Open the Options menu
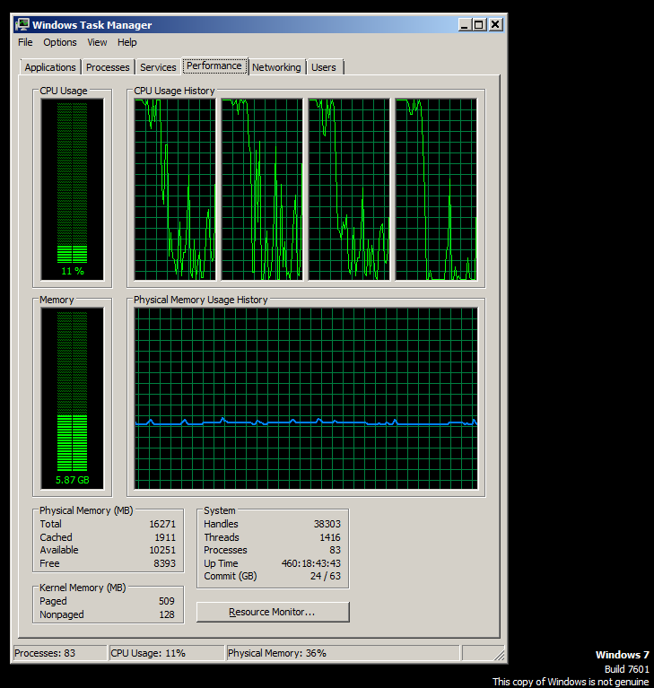Image resolution: width=654 pixels, height=688 pixels. [60, 42]
